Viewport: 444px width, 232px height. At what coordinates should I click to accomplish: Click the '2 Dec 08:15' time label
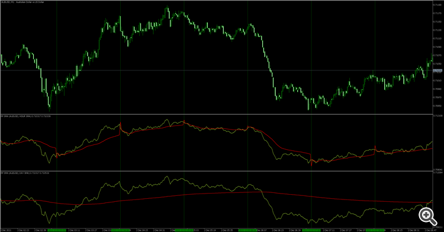(397, 230)
